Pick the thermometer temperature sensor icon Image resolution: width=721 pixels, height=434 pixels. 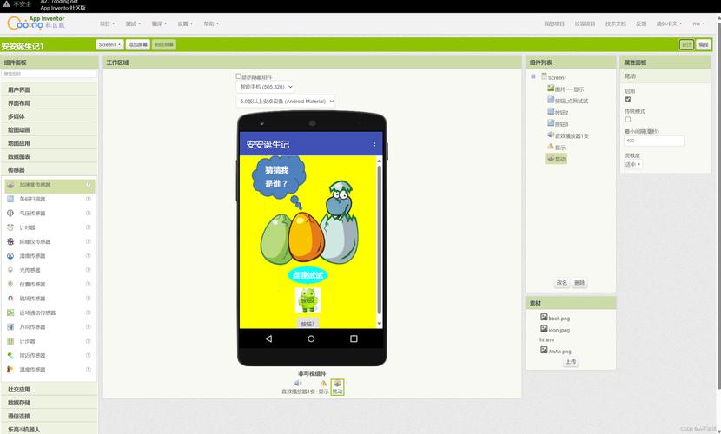pos(10,369)
